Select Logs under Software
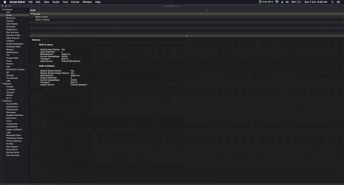Screen dimensions: 344x185 (8, 132)
